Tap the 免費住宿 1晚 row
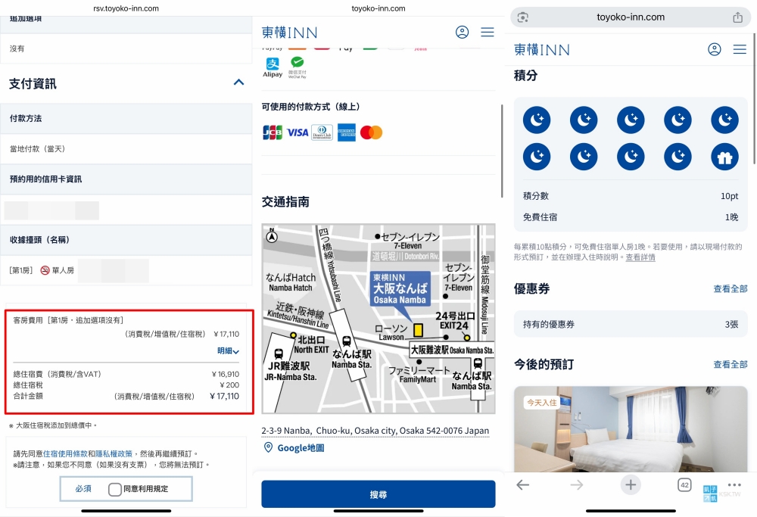This screenshot has height=517, width=757. 631,217
